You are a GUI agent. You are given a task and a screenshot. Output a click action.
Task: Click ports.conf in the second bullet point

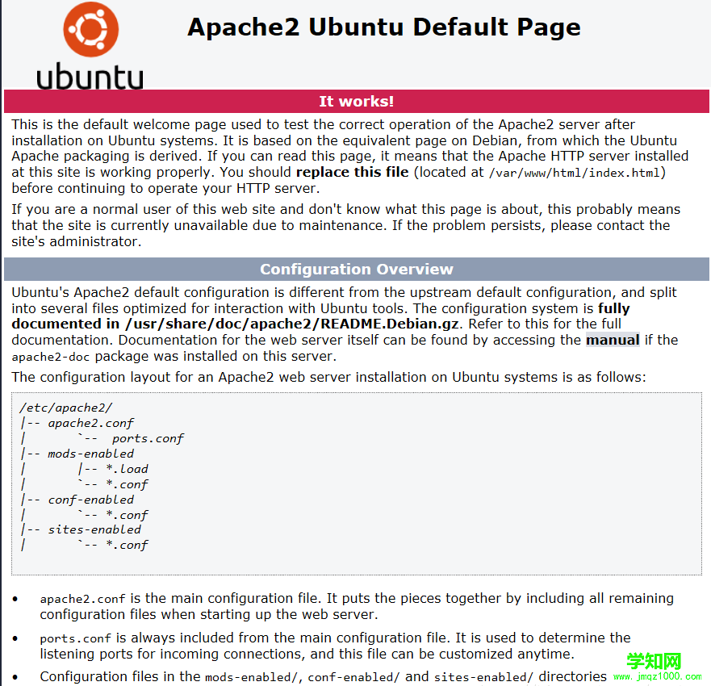point(75,639)
